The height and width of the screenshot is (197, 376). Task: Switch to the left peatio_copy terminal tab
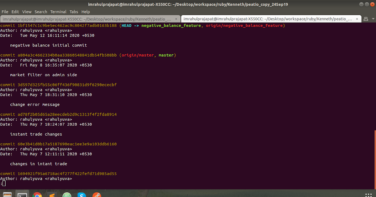coord(88,19)
